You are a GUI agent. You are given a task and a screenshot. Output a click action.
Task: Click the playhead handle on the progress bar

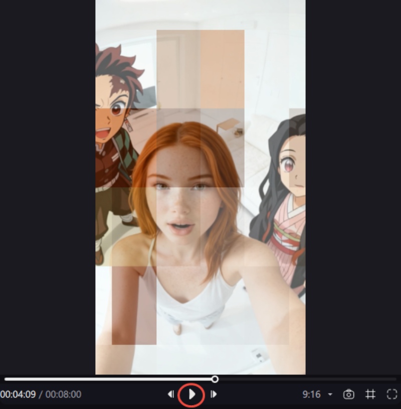[215, 379]
